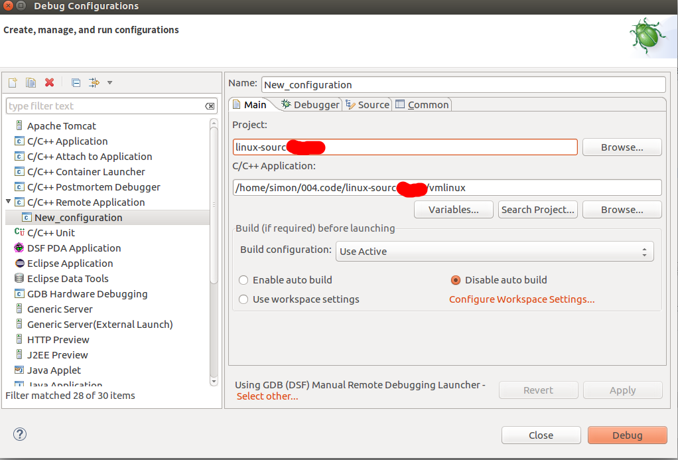This screenshot has width=678, height=460.
Task: Click the Project field Browse button
Action: [x=622, y=147]
